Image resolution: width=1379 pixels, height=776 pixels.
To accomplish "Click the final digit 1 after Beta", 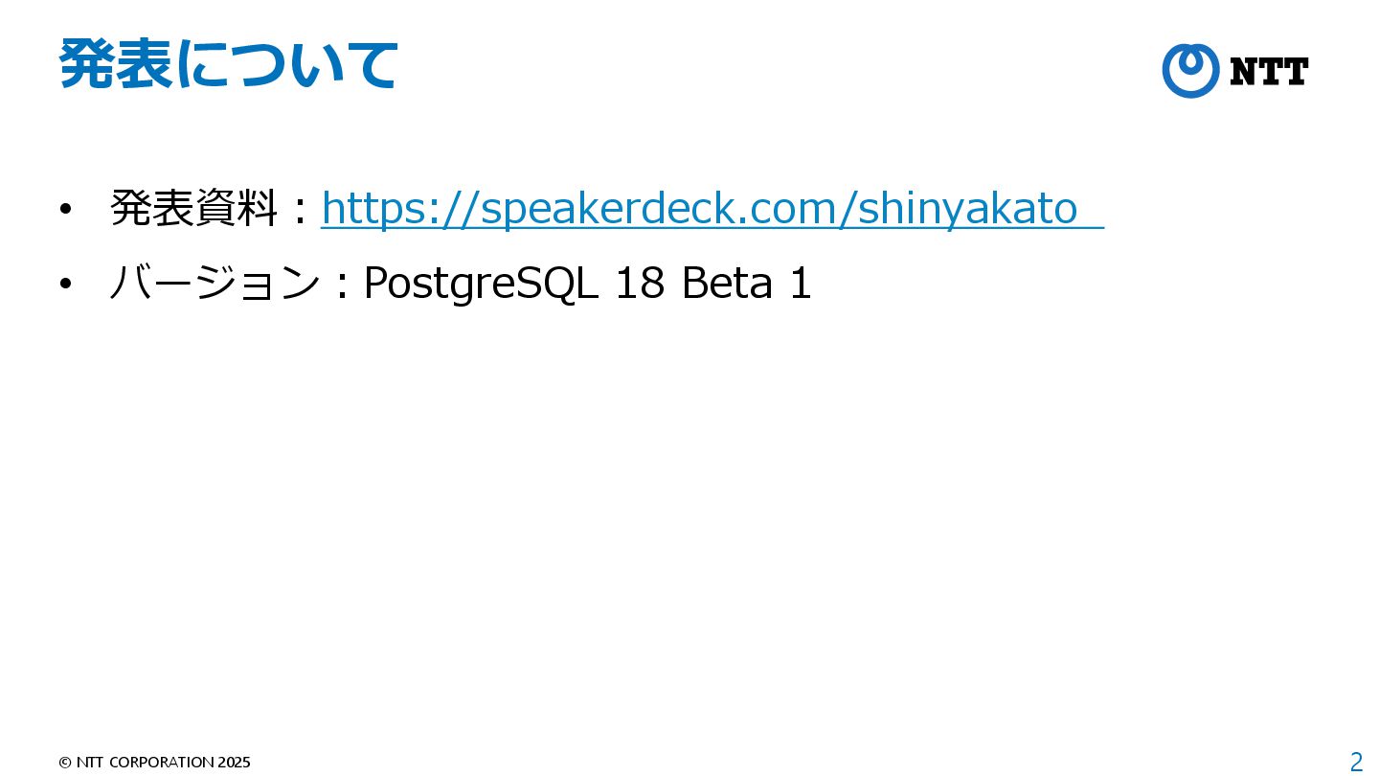I will tap(801, 283).
